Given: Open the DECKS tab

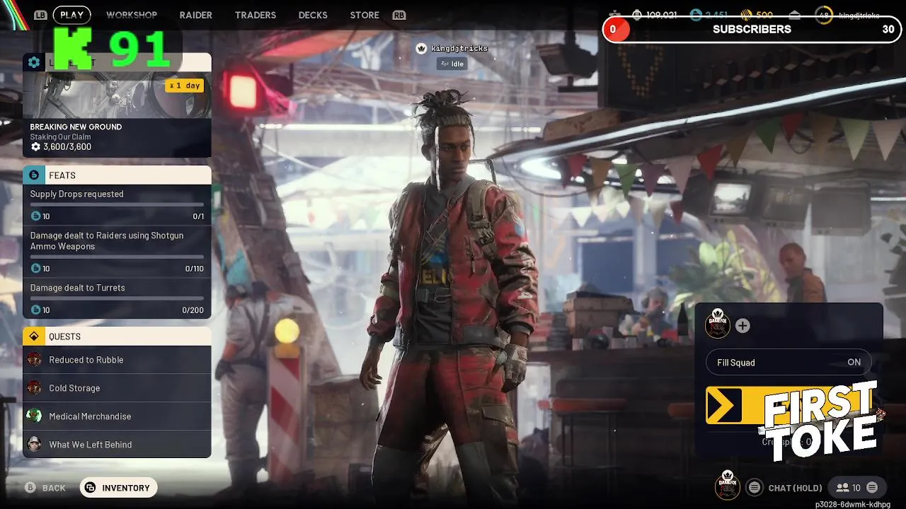Looking at the screenshot, I should coord(313,15).
